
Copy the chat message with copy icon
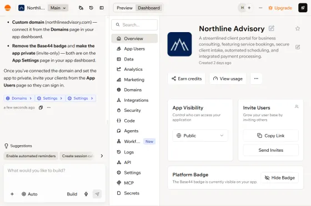41,107
